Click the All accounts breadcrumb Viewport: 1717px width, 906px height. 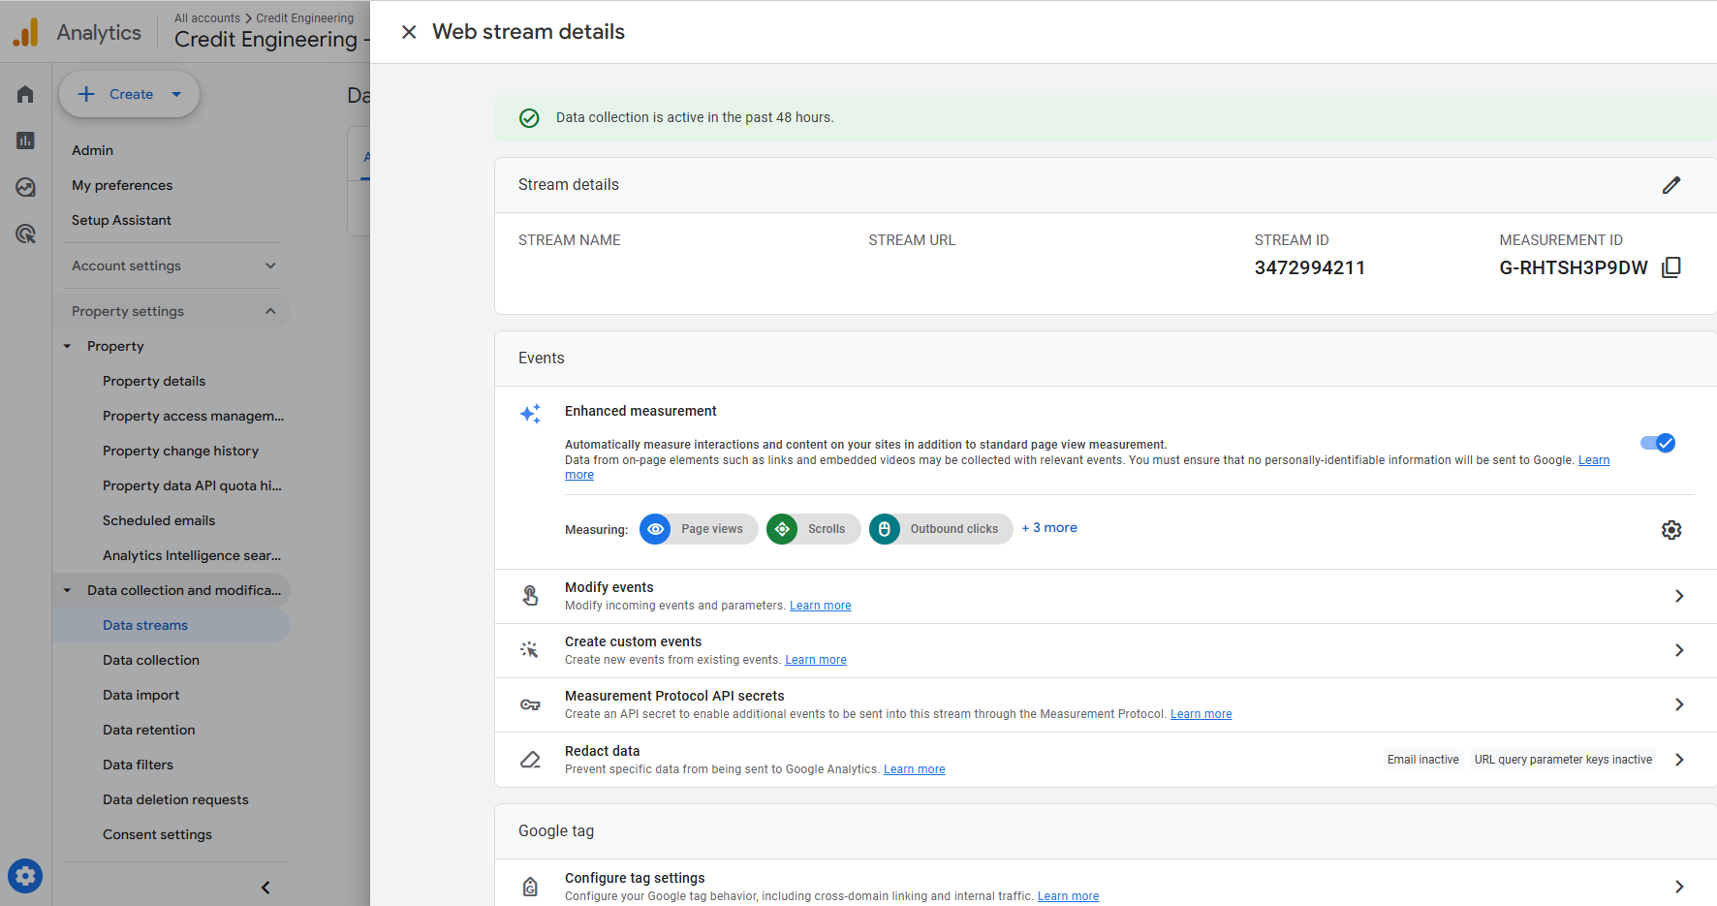click(207, 18)
